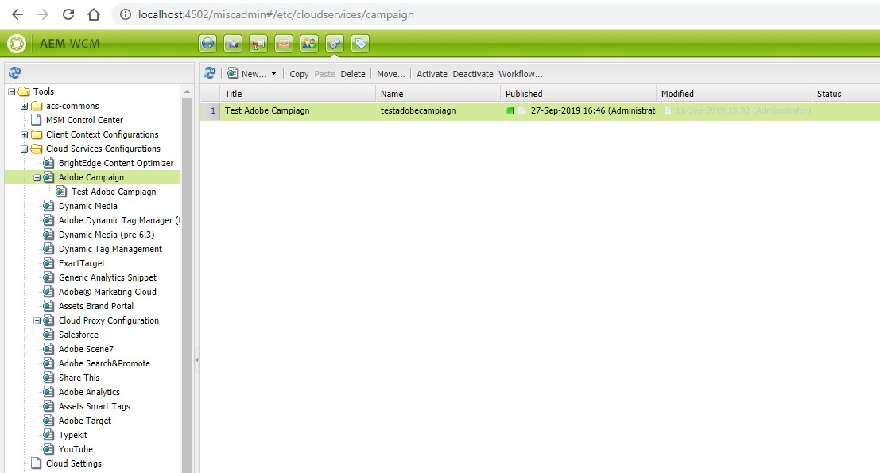Expand Cloud Proxy Configuration node

coord(37,321)
